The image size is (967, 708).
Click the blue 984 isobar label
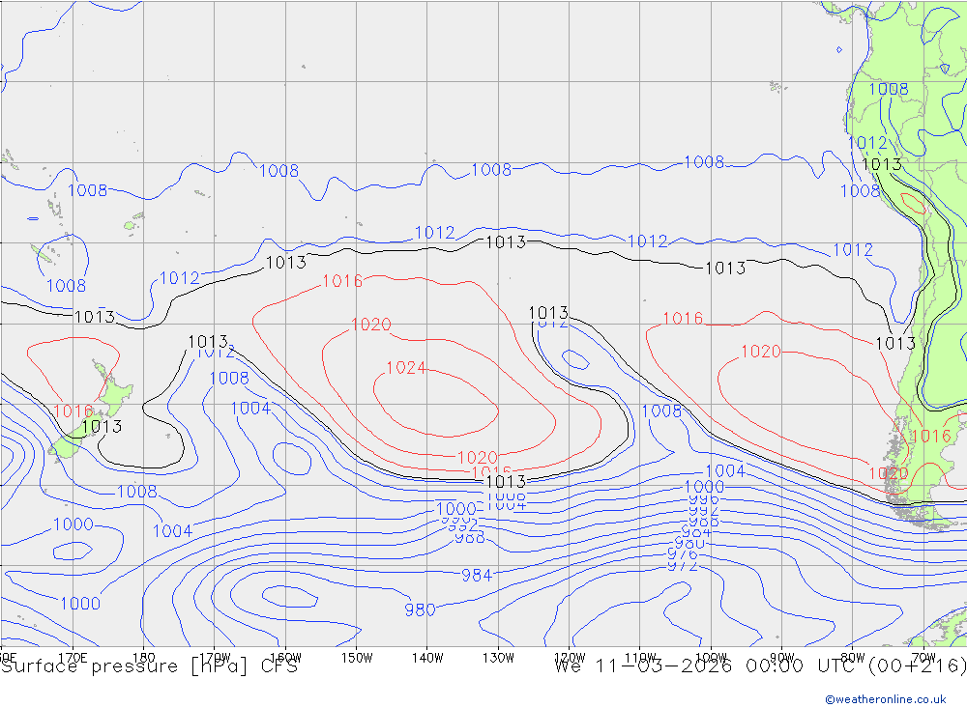[x=477, y=575]
